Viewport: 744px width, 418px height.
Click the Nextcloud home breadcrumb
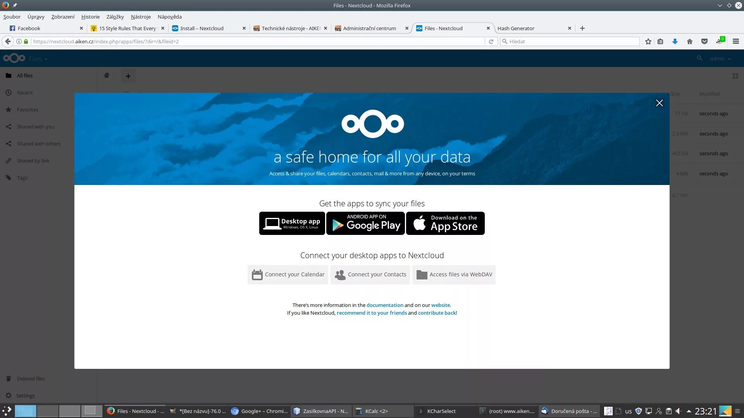coord(107,75)
